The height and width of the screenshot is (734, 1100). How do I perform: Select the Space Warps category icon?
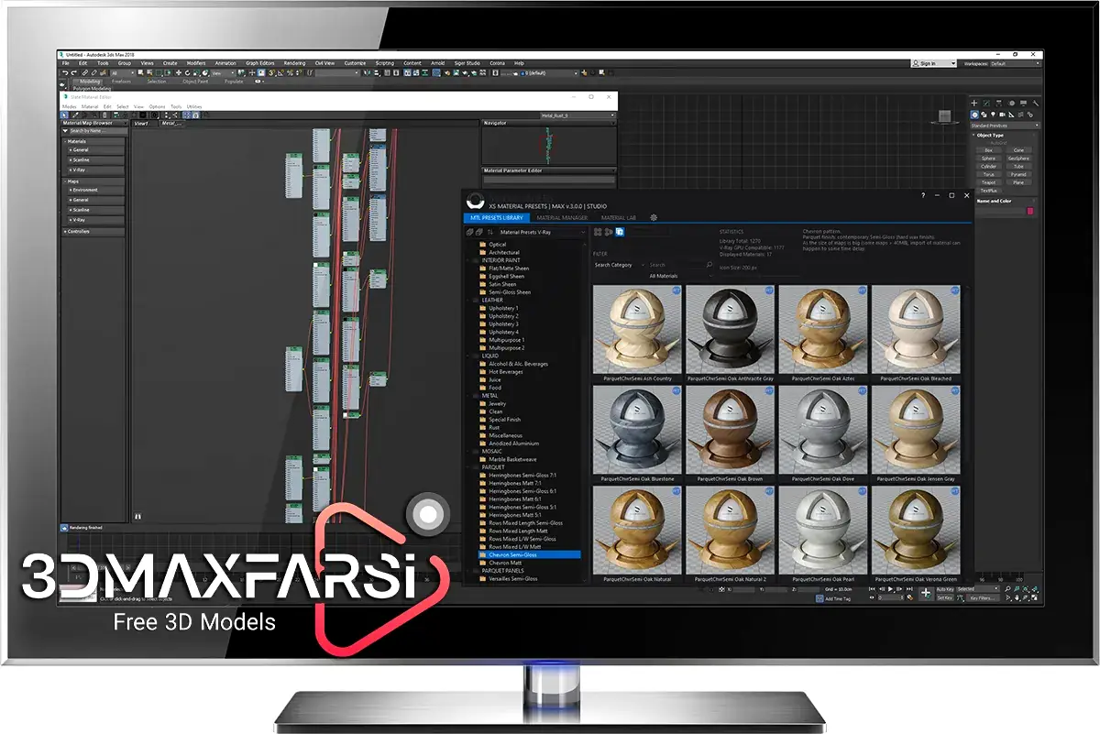[1020, 115]
